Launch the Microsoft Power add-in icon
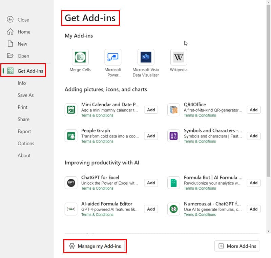The width and height of the screenshot is (271, 258). click(113, 57)
